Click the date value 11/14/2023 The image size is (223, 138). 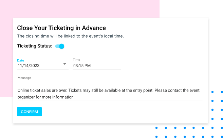(29, 66)
